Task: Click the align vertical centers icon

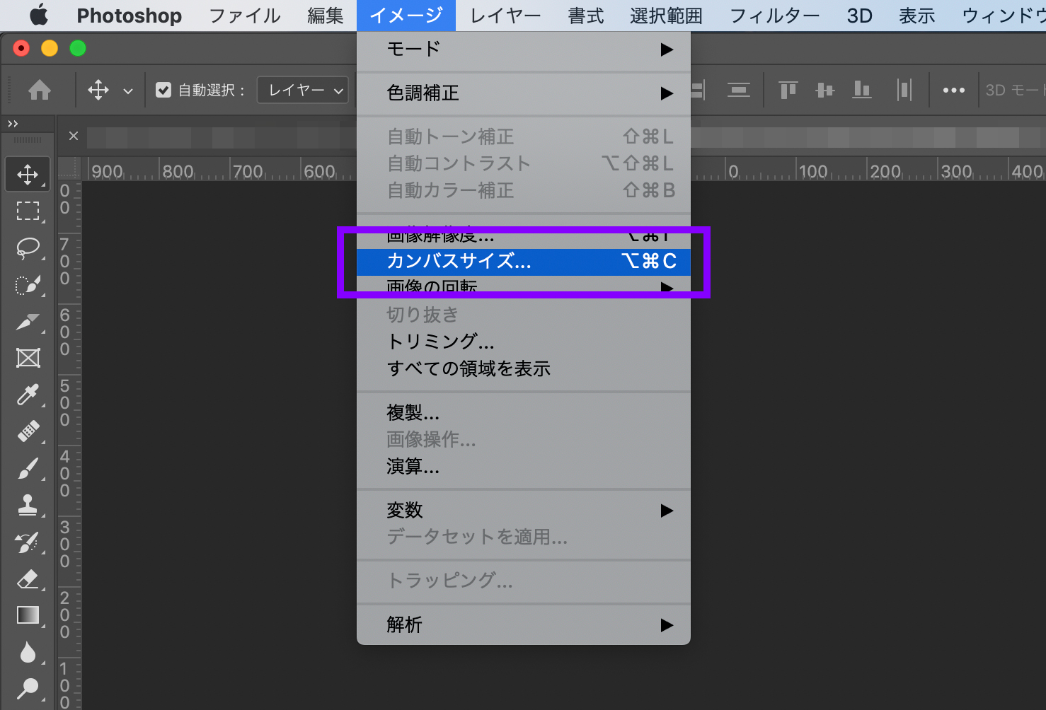Action: tap(824, 90)
